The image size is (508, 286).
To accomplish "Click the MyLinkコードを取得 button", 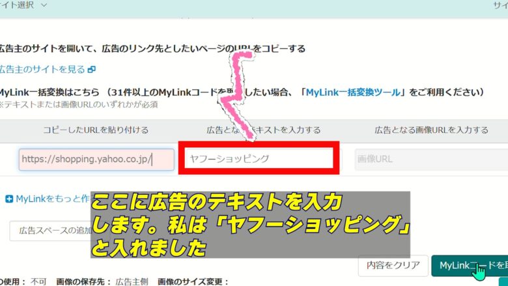I will click(x=469, y=265).
